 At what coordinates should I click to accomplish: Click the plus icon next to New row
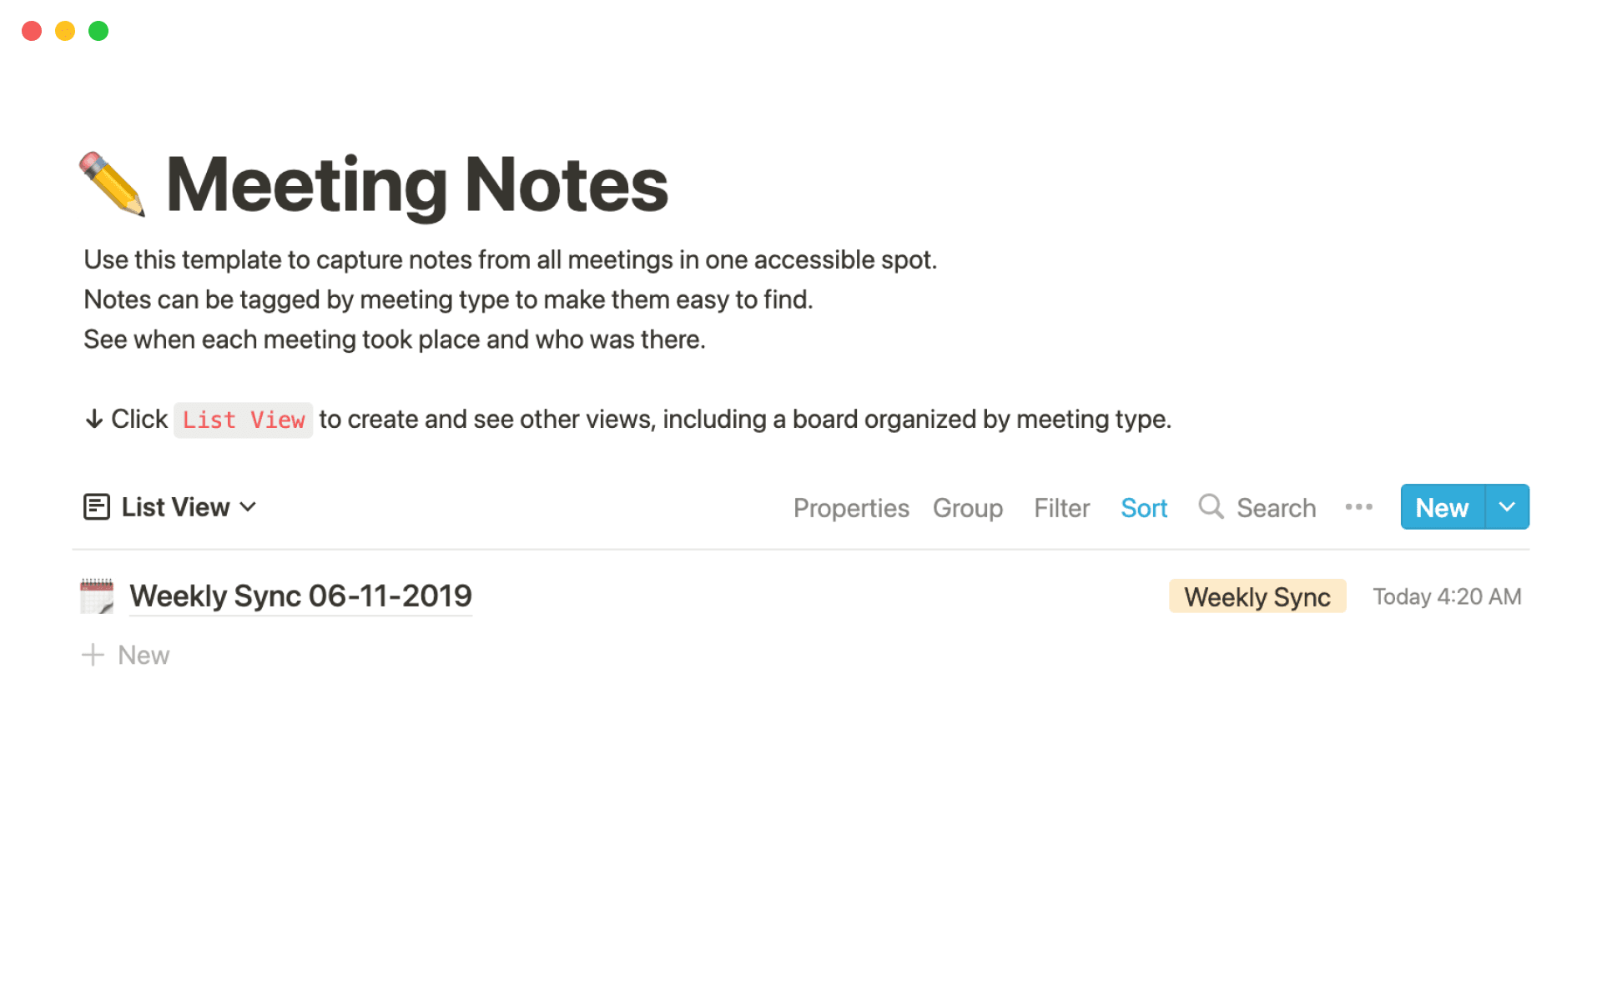click(93, 655)
